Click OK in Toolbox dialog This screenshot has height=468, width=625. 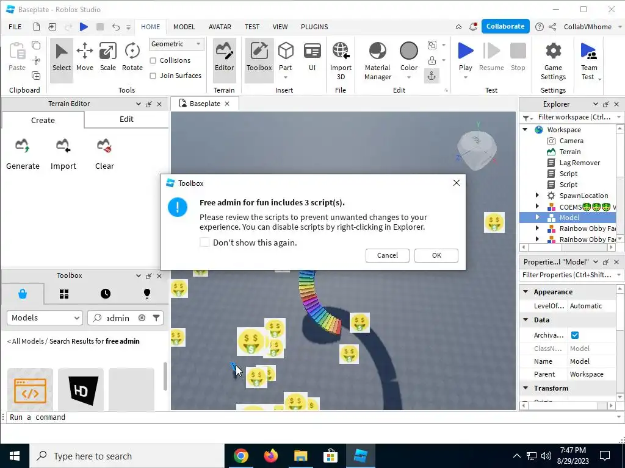click(436, 255)
